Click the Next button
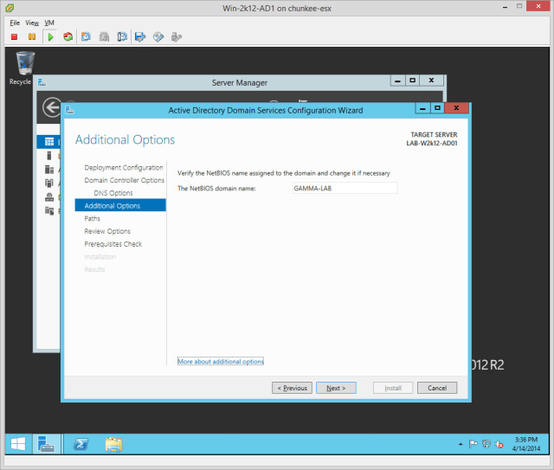The height and width of the screenshot is (470, 554). click(336, 388)
